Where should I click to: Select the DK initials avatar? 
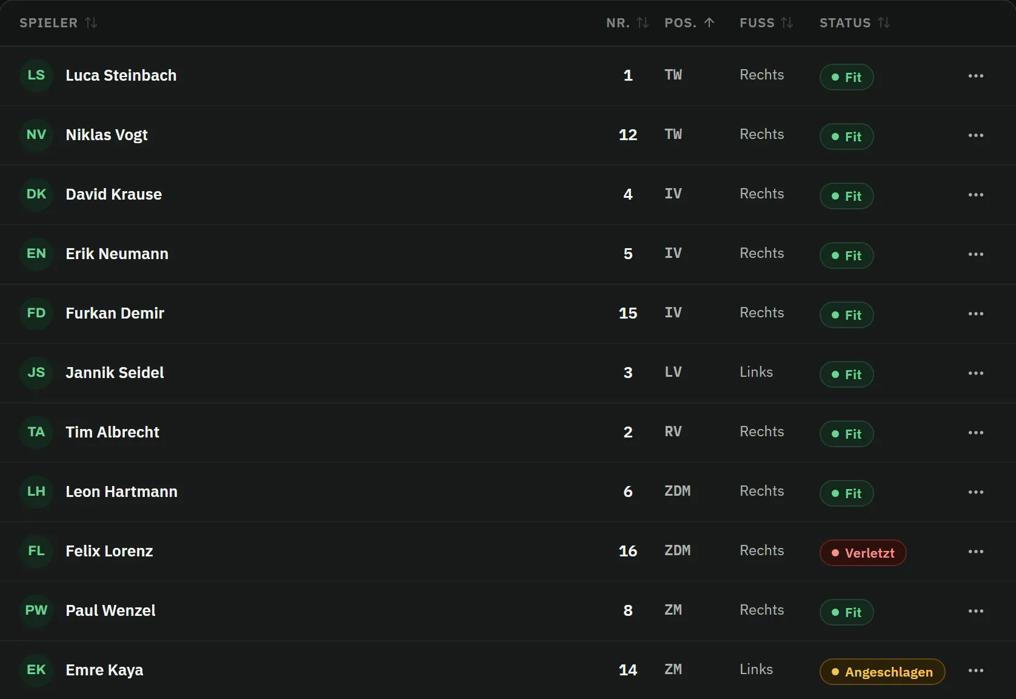36,194
